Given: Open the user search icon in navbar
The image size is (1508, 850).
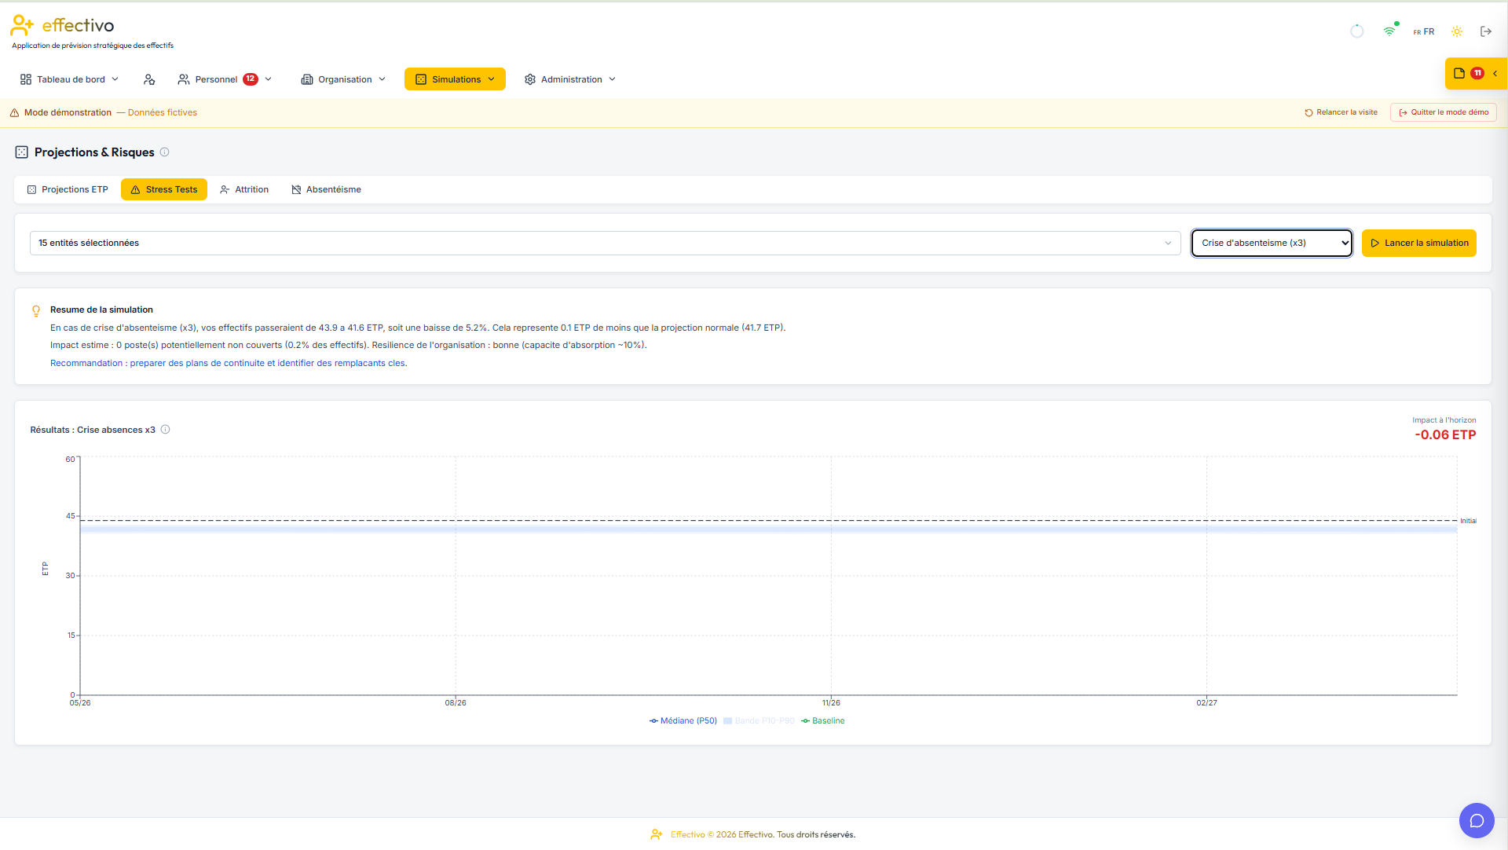Looking at the screenshot, I should (x=149, y=79).
